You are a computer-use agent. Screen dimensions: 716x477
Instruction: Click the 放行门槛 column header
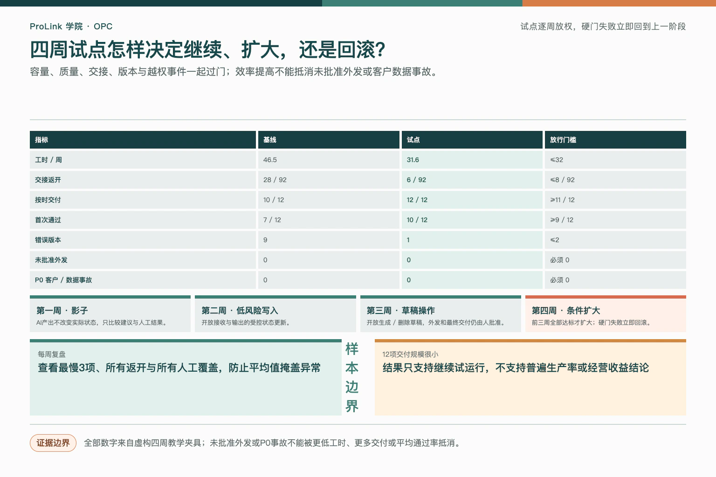(x=615, y=140)
